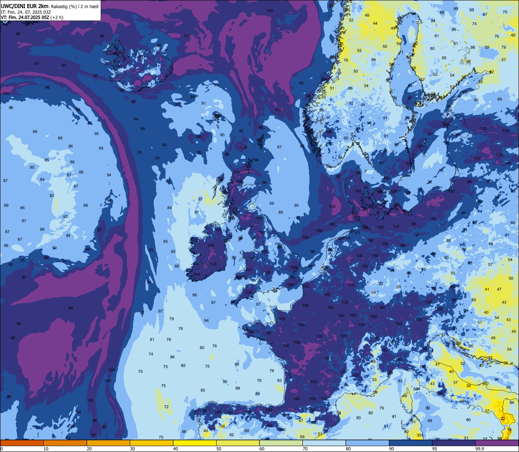The width and height of the screenshot is (519, 452).
Task: Click the "99.9" legend tick label
Action: tap(480, 449)
